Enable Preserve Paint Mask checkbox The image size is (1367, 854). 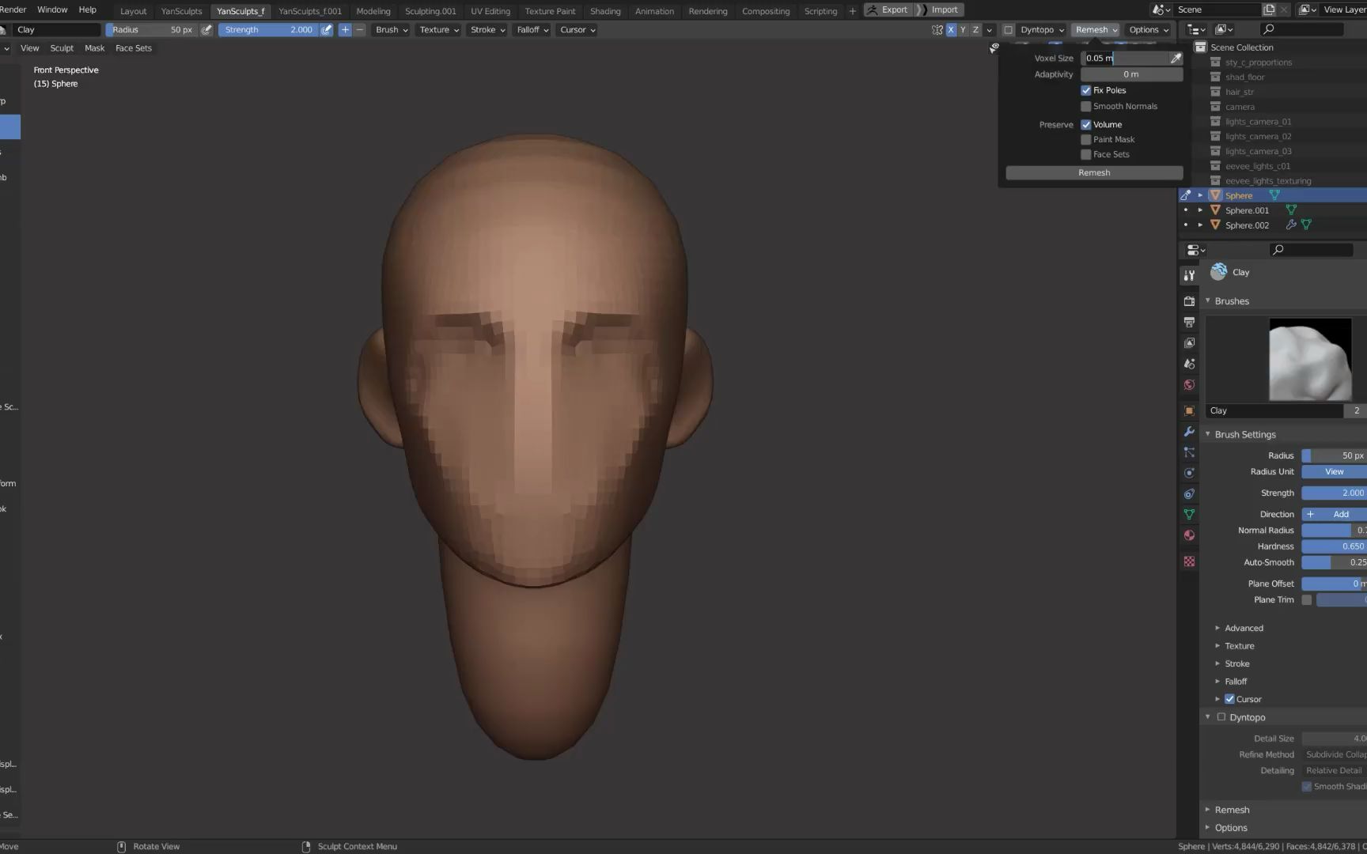[1086, 140]
